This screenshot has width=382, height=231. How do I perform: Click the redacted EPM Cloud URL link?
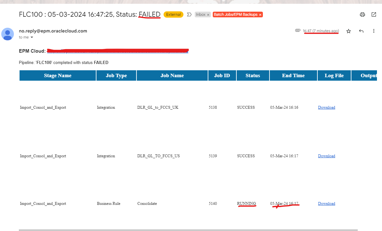[x=118, y=51]
